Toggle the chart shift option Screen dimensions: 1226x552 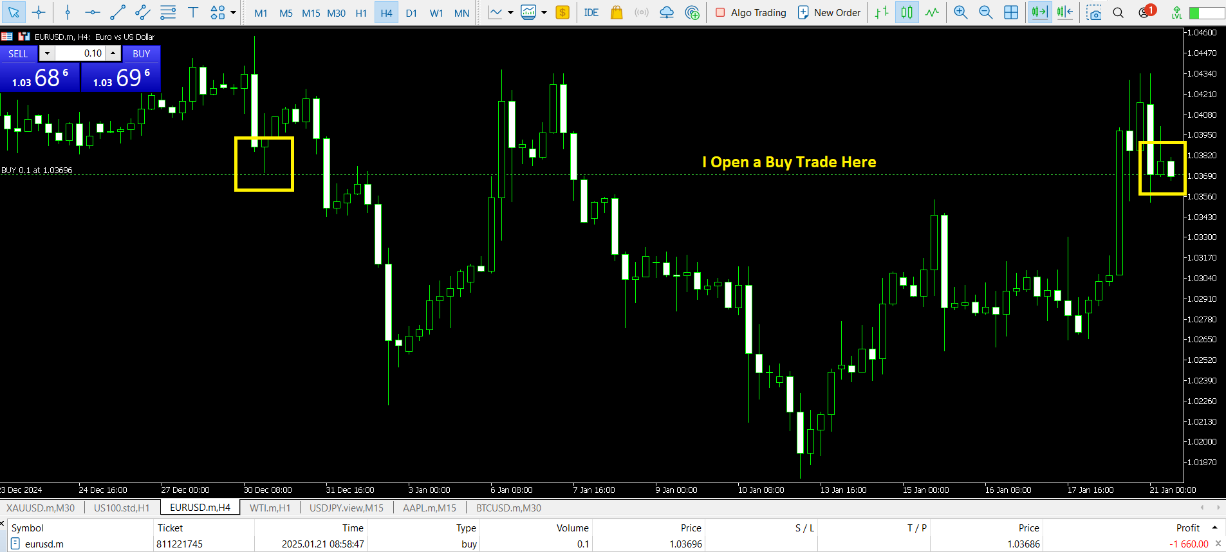click(x=1065, y=12)
